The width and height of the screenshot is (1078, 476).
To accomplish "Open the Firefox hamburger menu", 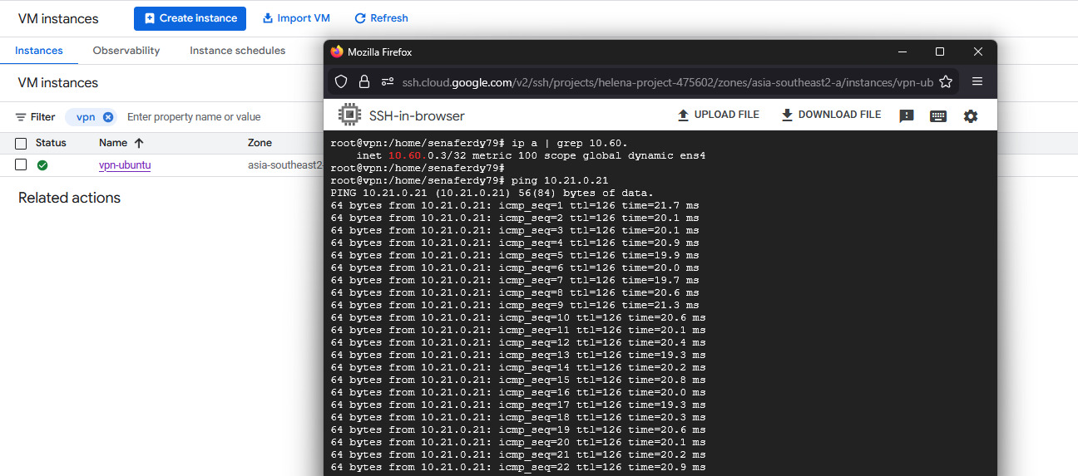I will pyautogui.click(x=977, y=81).
